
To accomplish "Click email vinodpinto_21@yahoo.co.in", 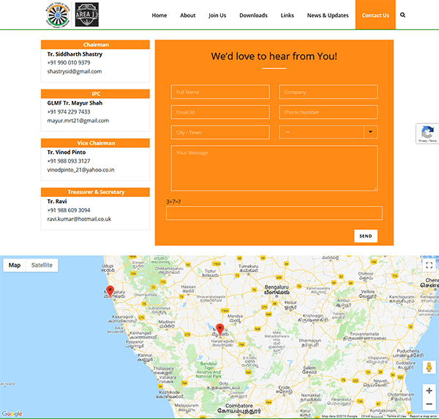I will (80, 170).
